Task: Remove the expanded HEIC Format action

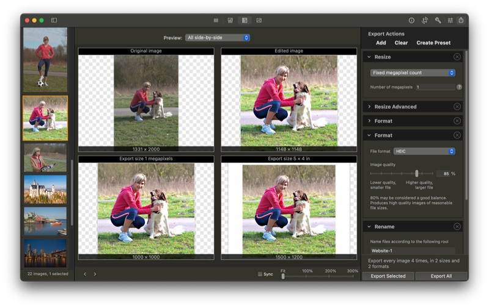Action: [457, 135]
